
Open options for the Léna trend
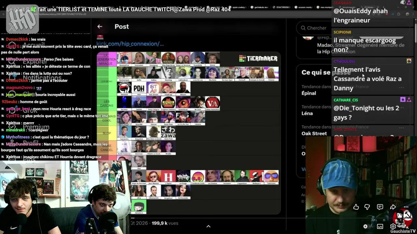(x=401, y=107)
